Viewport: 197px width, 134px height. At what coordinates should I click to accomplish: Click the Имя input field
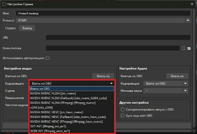pyautogui.click(x=103, y=13)
